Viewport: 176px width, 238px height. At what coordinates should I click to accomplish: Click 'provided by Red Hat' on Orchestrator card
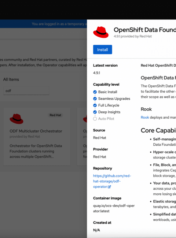tap(25, 137)
